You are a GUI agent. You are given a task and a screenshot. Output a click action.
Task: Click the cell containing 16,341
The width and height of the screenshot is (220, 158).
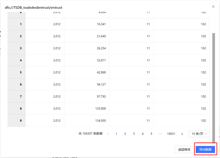pyautogui.click(x=87, y=24)
